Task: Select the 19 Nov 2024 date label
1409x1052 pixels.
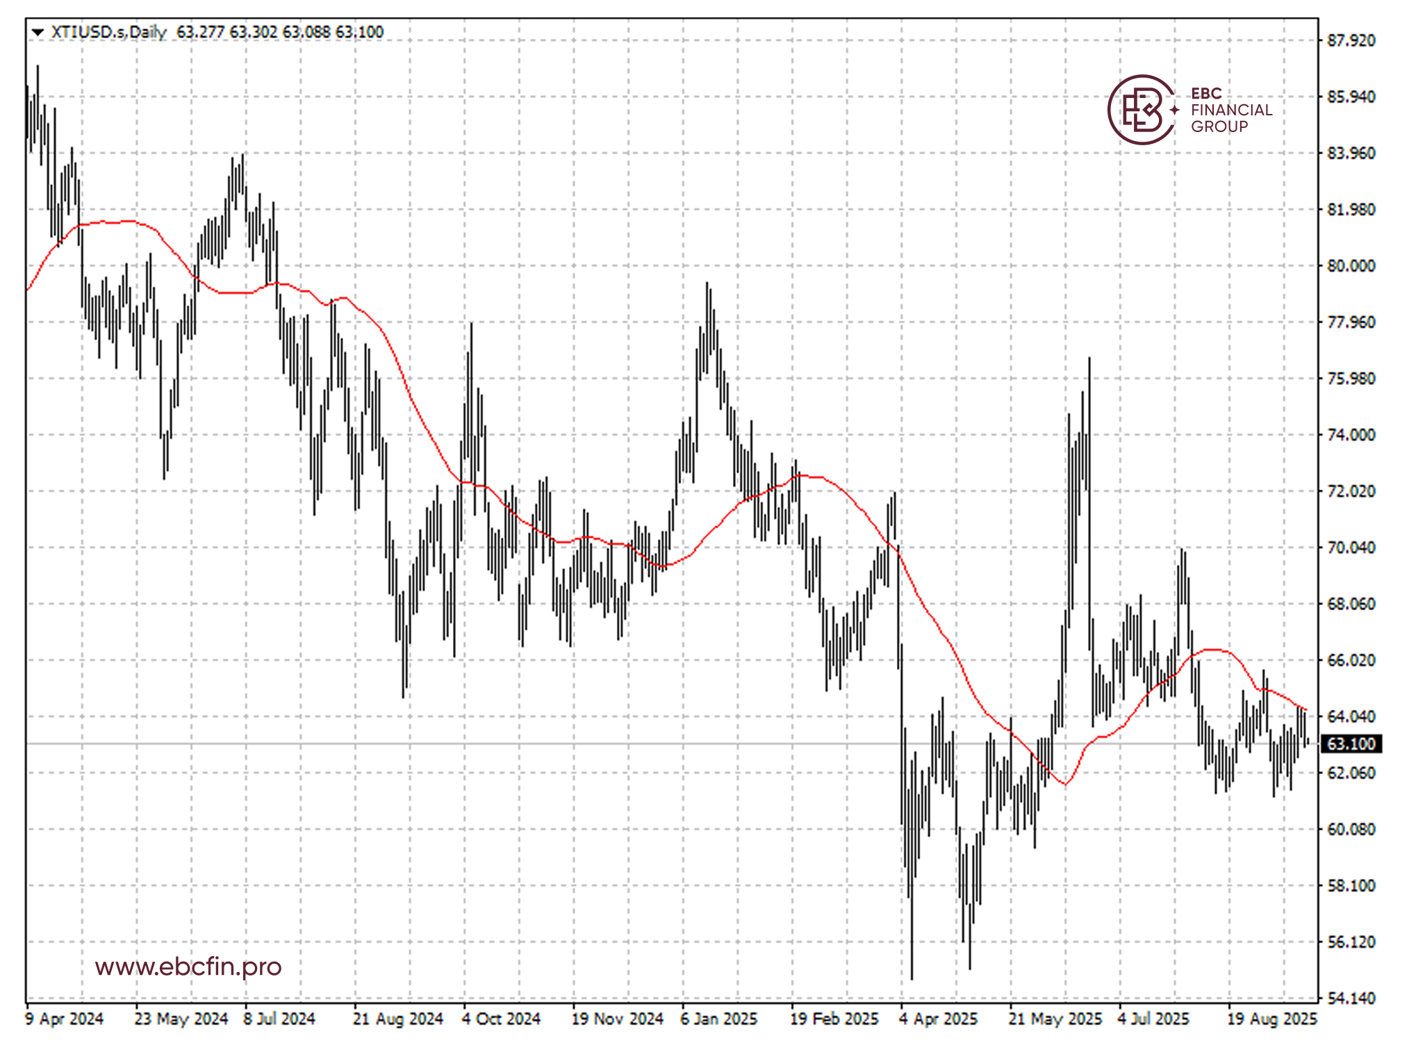Action: click(x=617, y=1019)
